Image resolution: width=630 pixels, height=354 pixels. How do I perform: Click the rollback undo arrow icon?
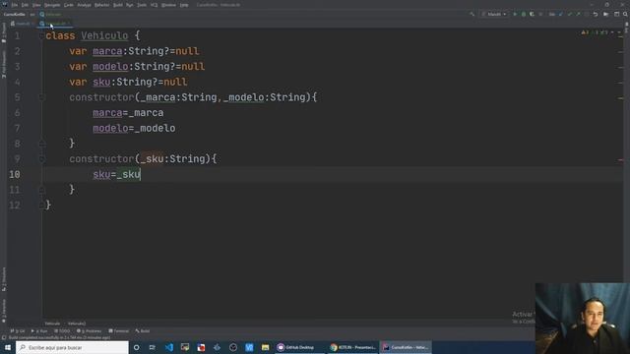596,14
